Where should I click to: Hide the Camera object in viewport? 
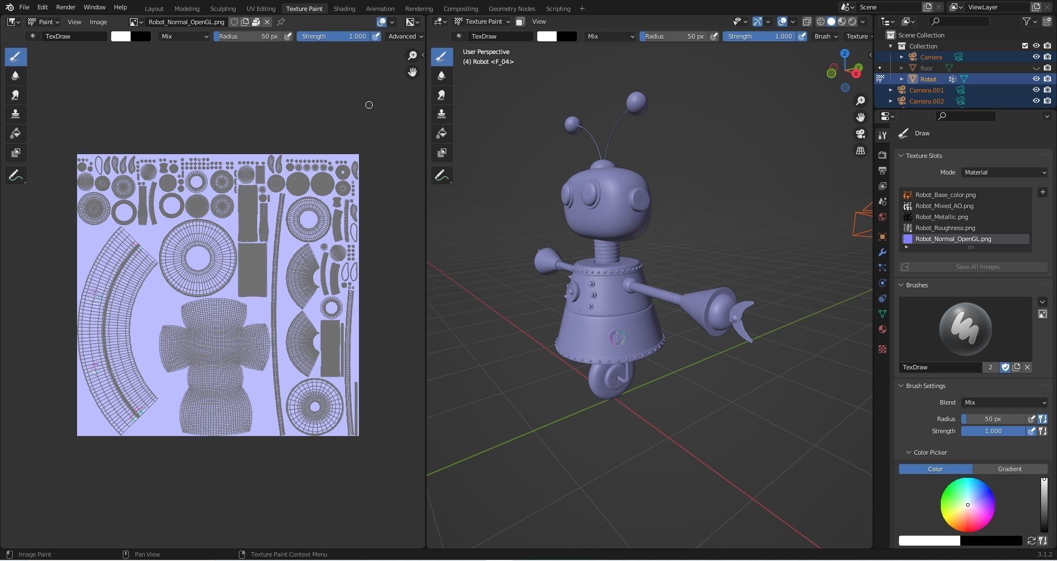[x=1036, y=57]
